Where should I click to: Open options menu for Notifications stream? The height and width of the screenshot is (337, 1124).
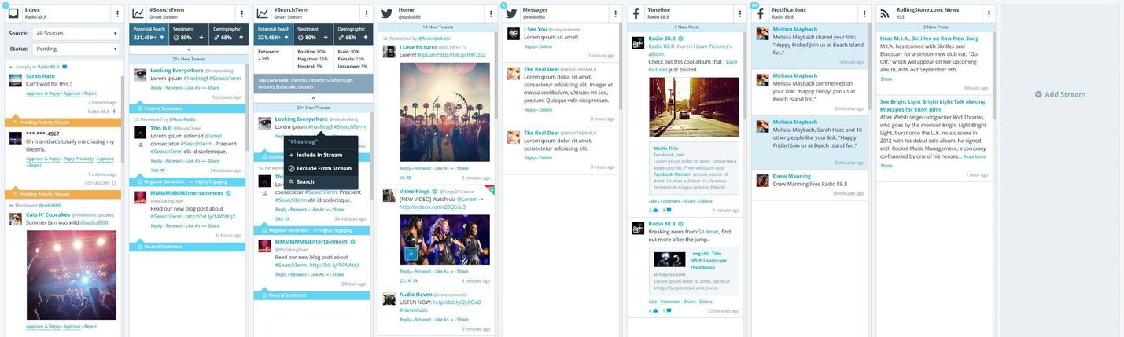tap(864, 13)
